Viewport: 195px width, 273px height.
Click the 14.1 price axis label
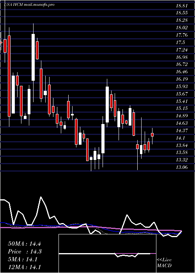point(180,138)
